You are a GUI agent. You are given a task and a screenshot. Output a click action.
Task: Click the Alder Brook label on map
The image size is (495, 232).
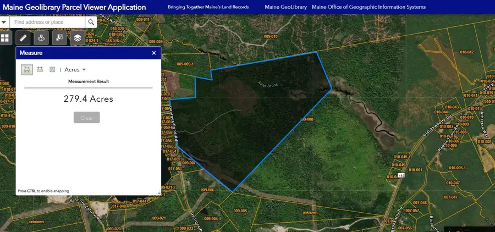267,86
